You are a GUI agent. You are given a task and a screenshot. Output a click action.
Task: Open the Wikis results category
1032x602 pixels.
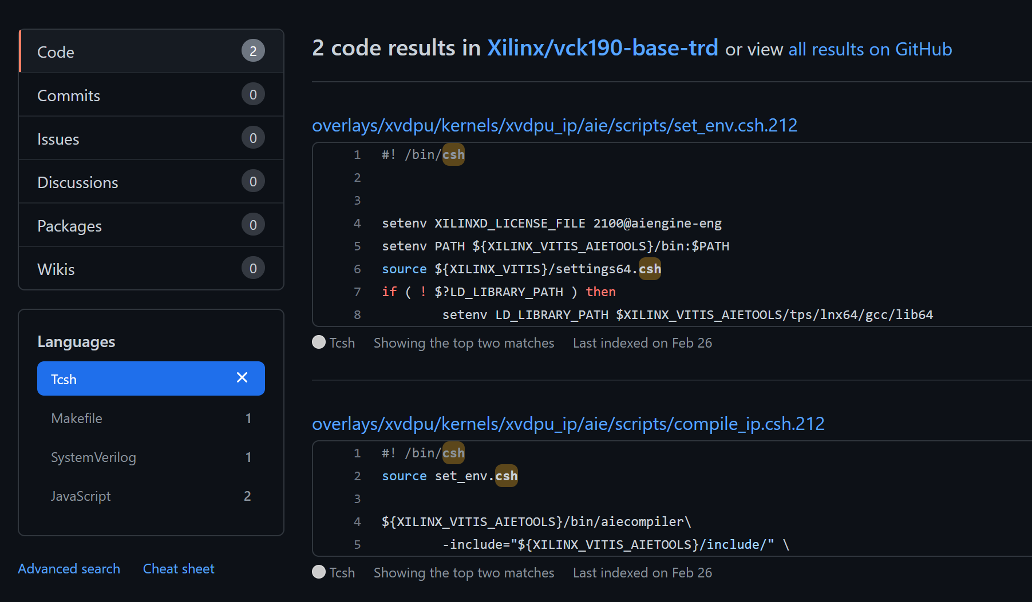(x=151, y=269)
